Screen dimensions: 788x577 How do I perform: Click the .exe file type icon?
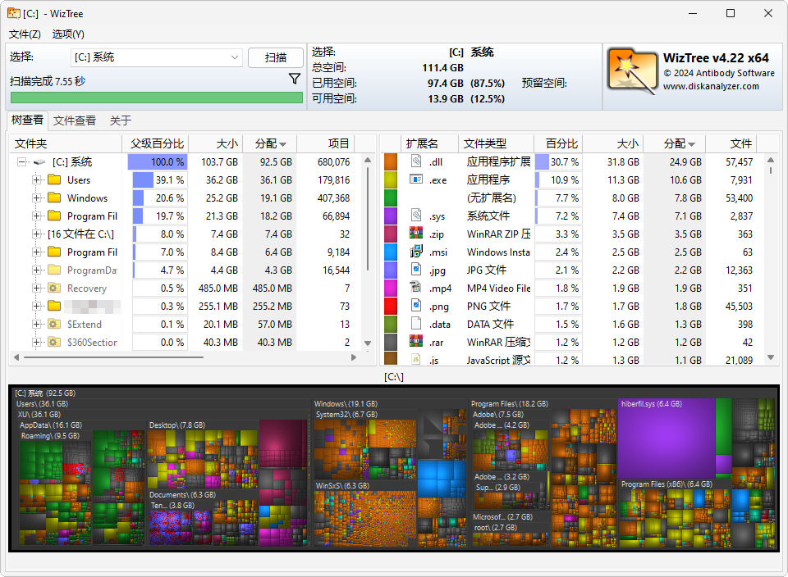point(416,179)
